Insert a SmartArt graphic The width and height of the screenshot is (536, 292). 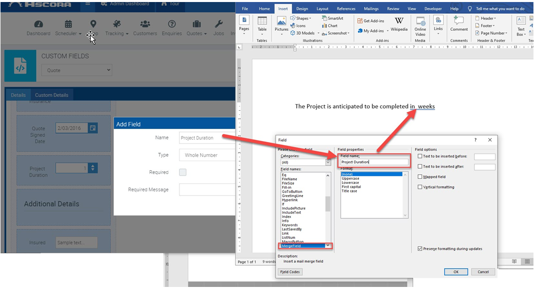332,18
